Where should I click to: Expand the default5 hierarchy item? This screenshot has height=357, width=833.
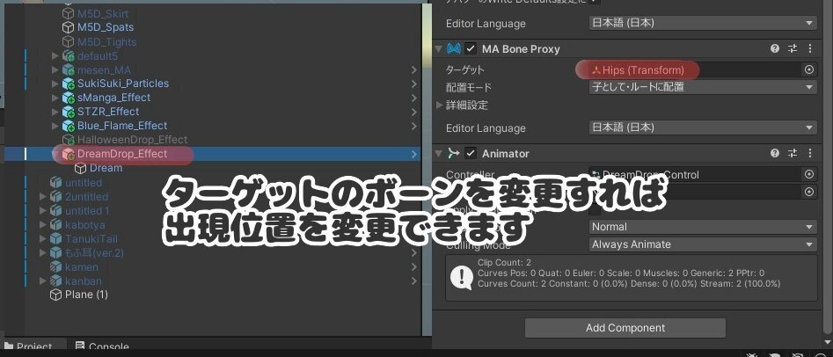click(55, 55)
